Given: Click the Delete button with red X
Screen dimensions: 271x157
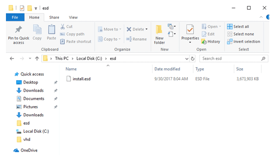Looking at the screenshot, I should [x=135, y=29].
